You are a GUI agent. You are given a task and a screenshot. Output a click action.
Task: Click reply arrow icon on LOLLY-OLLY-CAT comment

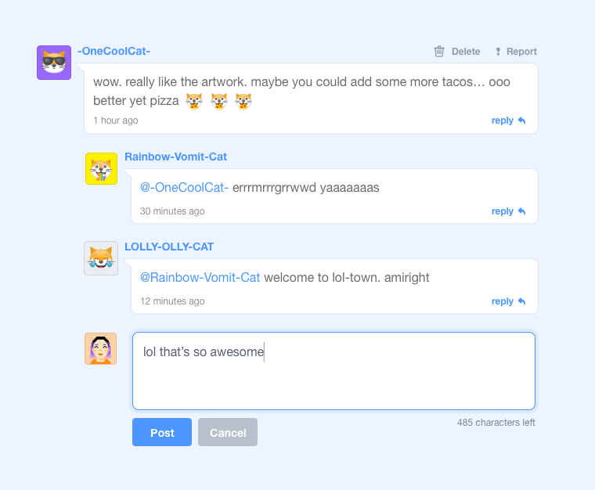521,301
